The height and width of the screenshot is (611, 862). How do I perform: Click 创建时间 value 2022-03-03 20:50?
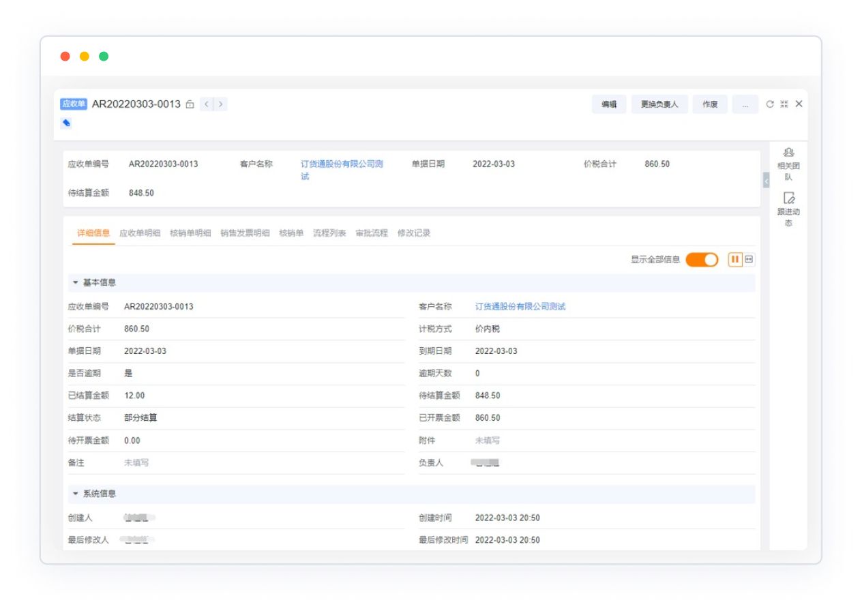(x=507, y=518)
